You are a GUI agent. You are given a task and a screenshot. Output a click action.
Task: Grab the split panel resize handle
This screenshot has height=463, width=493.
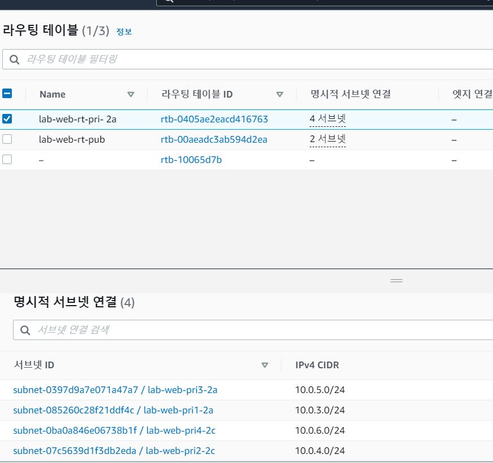tap(397, 280)
